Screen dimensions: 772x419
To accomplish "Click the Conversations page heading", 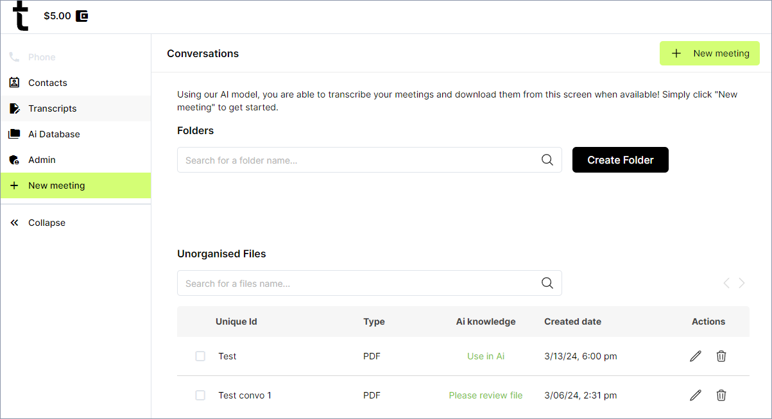I will (x=203, y=53).
